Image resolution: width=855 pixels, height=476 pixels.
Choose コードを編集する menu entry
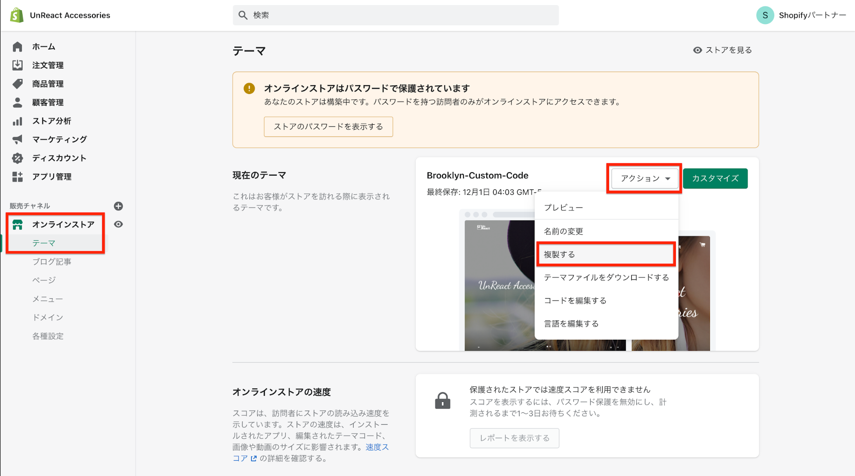(575, 300)
